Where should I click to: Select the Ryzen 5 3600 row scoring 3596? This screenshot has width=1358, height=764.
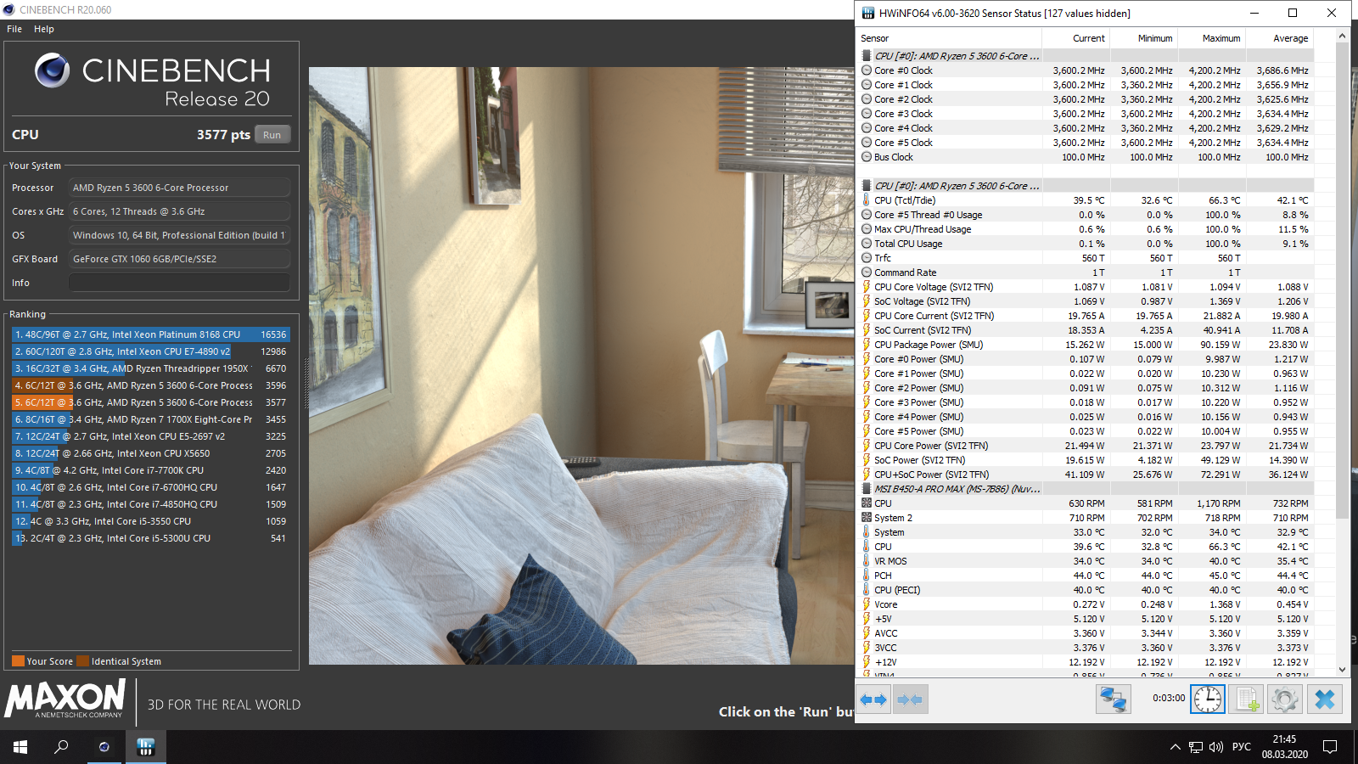point(150,385)
